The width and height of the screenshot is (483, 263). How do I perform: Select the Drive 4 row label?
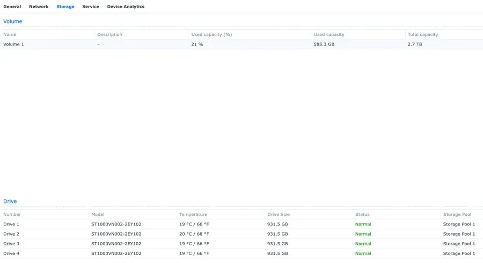pos(11,253)
